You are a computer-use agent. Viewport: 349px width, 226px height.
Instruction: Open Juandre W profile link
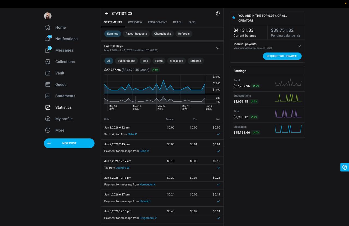122,168
